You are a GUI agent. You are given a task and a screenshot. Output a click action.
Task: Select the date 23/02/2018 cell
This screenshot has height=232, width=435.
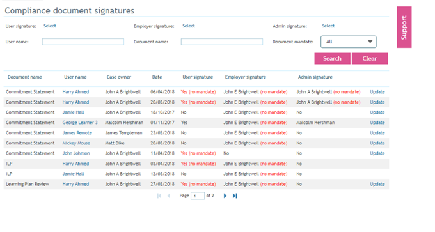(x=162, y=133)
